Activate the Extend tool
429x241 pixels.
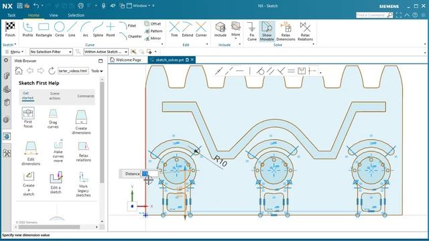188,29
